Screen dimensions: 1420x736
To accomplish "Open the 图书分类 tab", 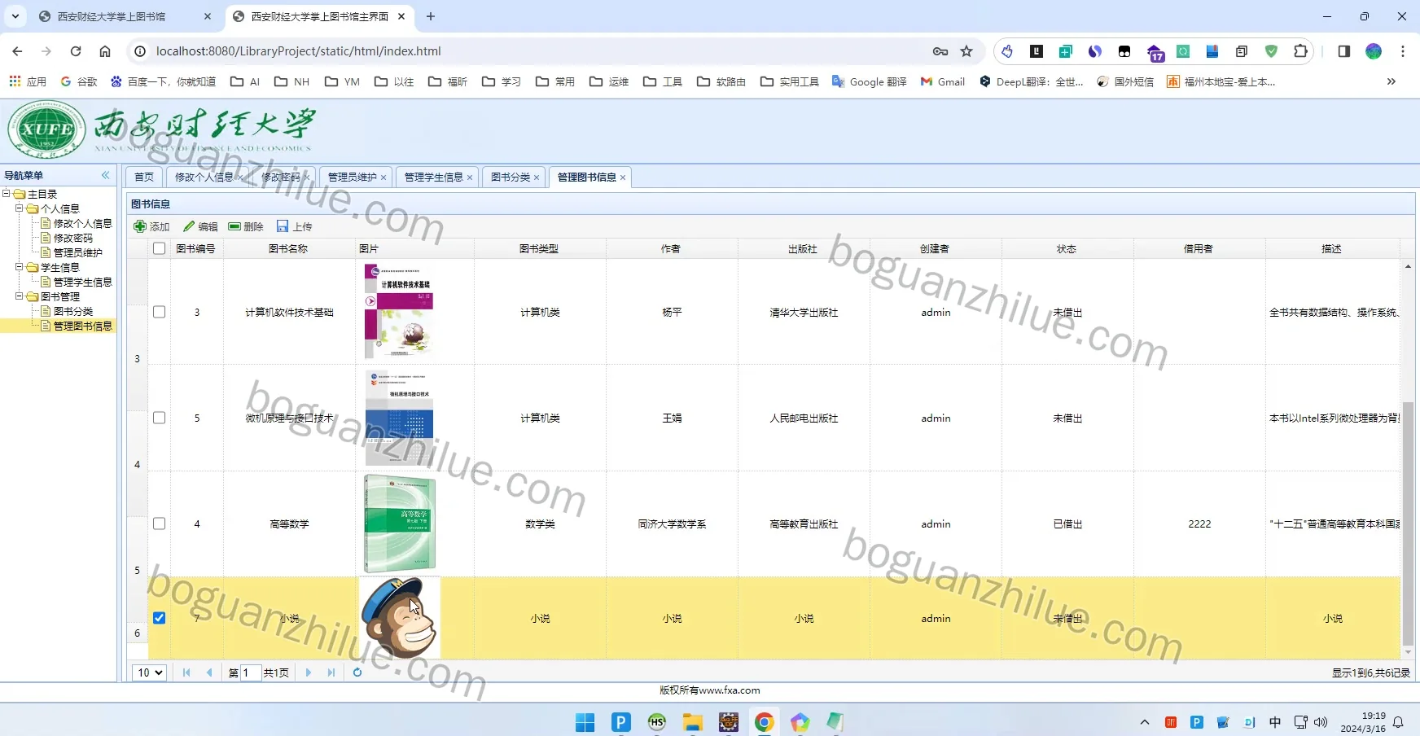I will pos(511,177).
